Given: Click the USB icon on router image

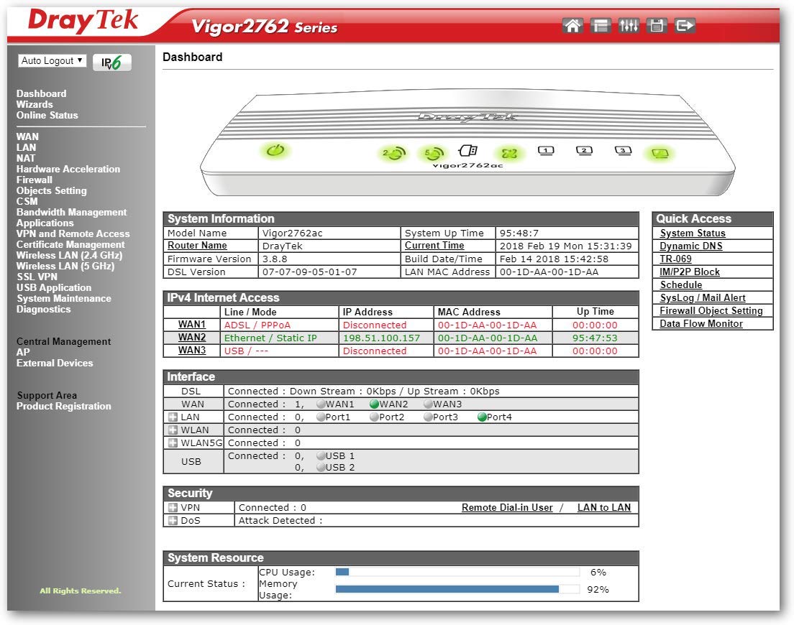Looking at the screenshot, I should [468, 151].
